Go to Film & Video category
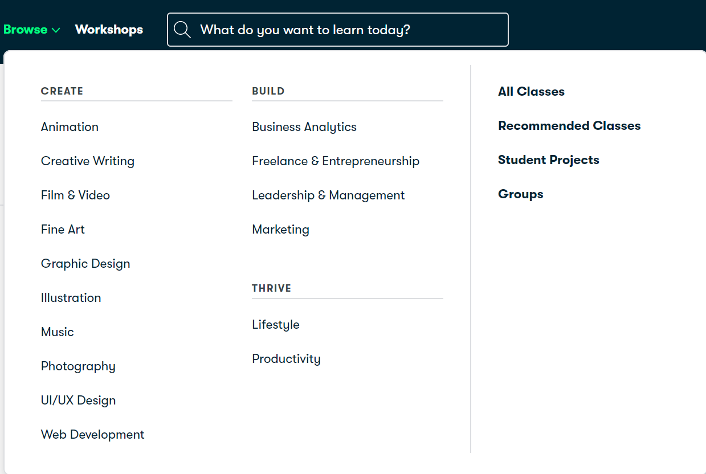Image resolution: width=706 pixels, height=474 pixels. [x=75, y=195]
